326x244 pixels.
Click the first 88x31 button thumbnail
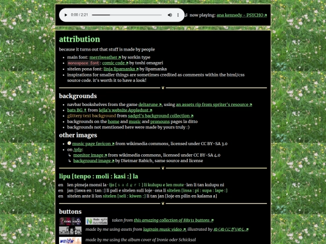[x=70, y=221]
